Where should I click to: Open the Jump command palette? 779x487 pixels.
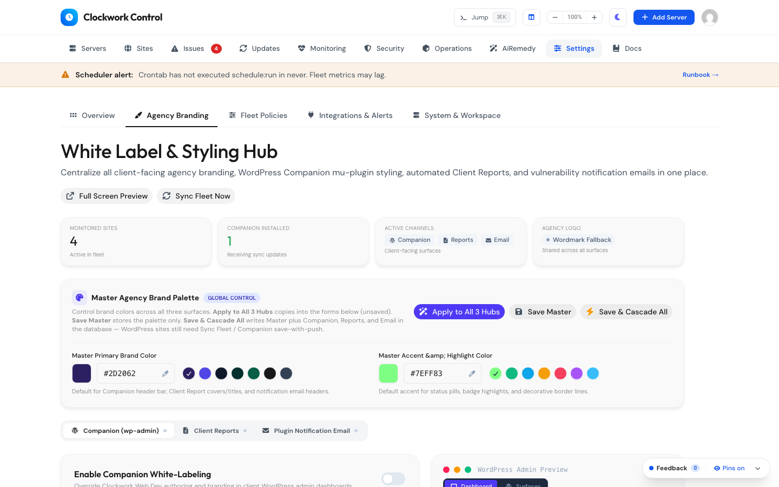tap(485, 17)
